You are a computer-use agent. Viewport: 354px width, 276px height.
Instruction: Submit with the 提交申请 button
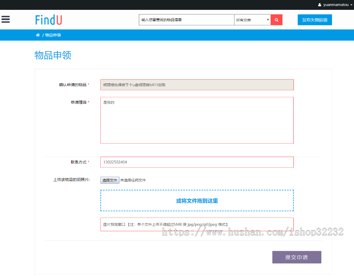pyautogui.click(x=297, y=257)
